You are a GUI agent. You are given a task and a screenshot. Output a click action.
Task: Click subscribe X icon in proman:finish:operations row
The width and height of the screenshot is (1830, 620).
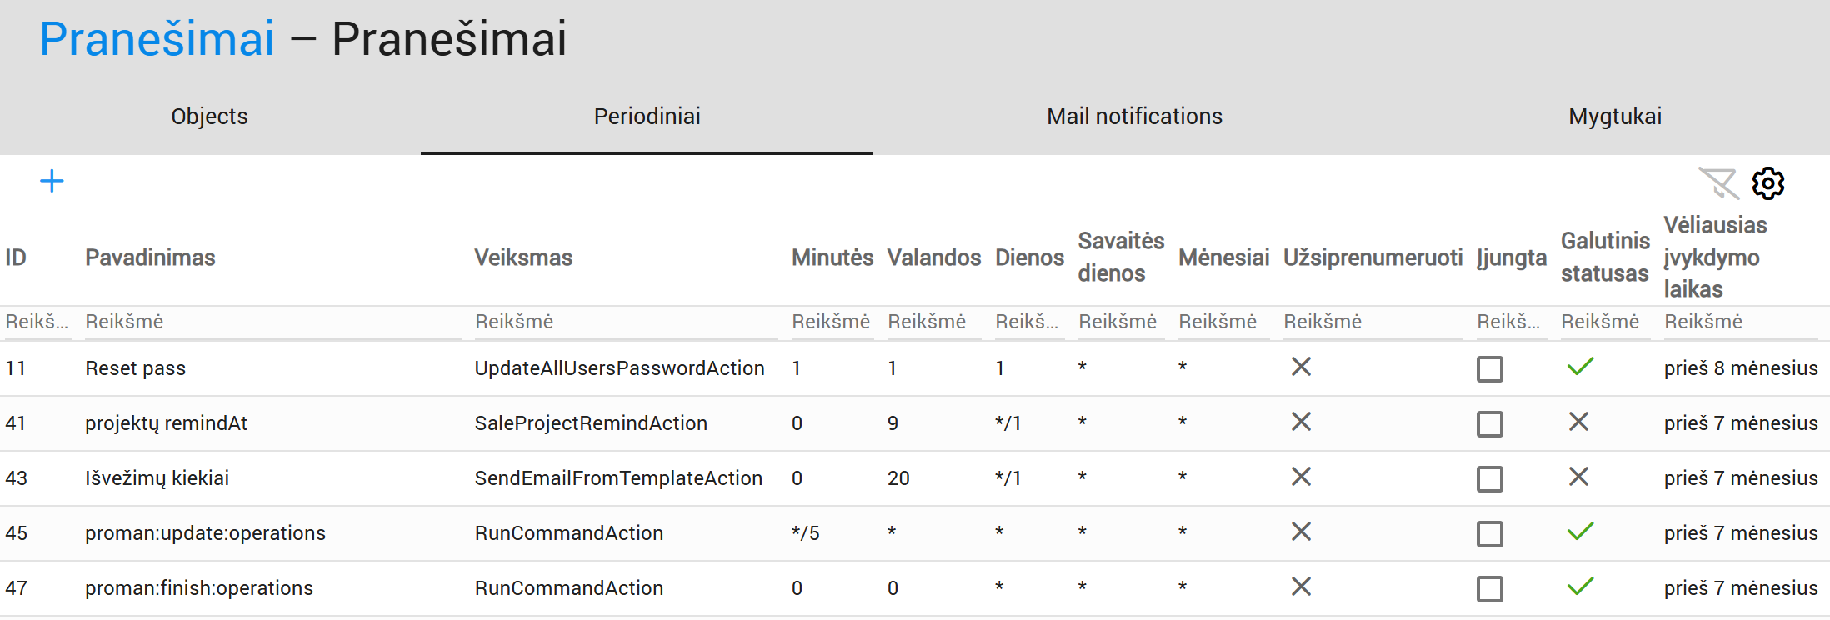coord(1301,587)
